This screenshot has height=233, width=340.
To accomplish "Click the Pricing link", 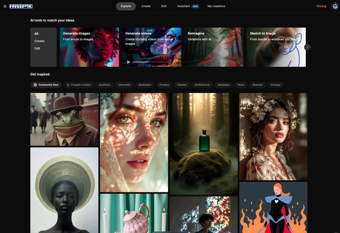I will click(321, 6).
